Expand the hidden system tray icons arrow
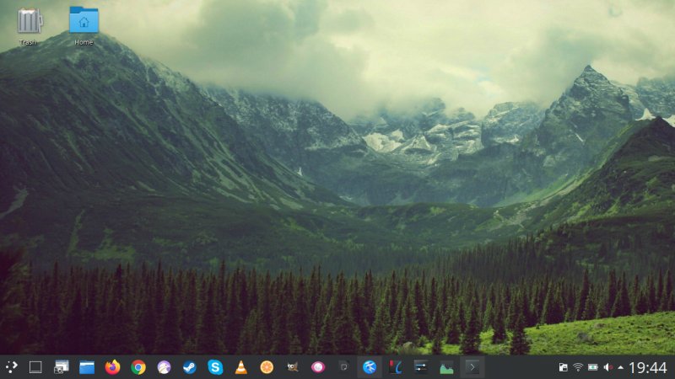 (x=620, y=367)
